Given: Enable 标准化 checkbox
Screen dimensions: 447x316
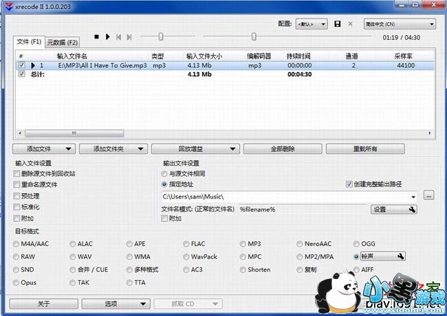Looking at the screenshot, I should coord(17,207).
